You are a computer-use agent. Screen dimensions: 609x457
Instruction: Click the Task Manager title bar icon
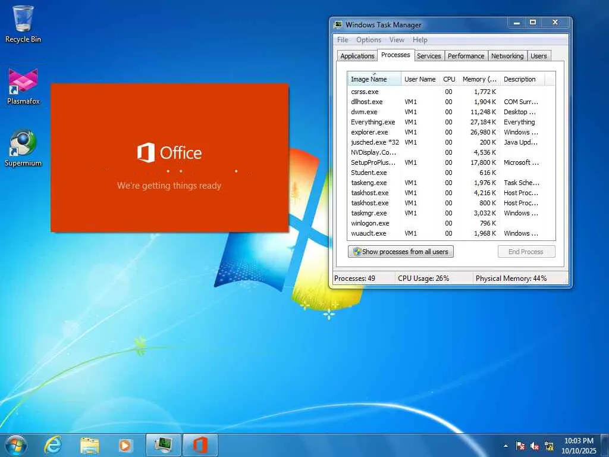(x=338, y=24)
